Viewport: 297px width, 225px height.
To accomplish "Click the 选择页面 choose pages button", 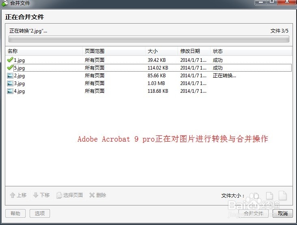I will 70,195.
